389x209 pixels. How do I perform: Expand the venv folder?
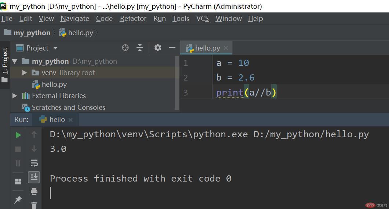25,73
